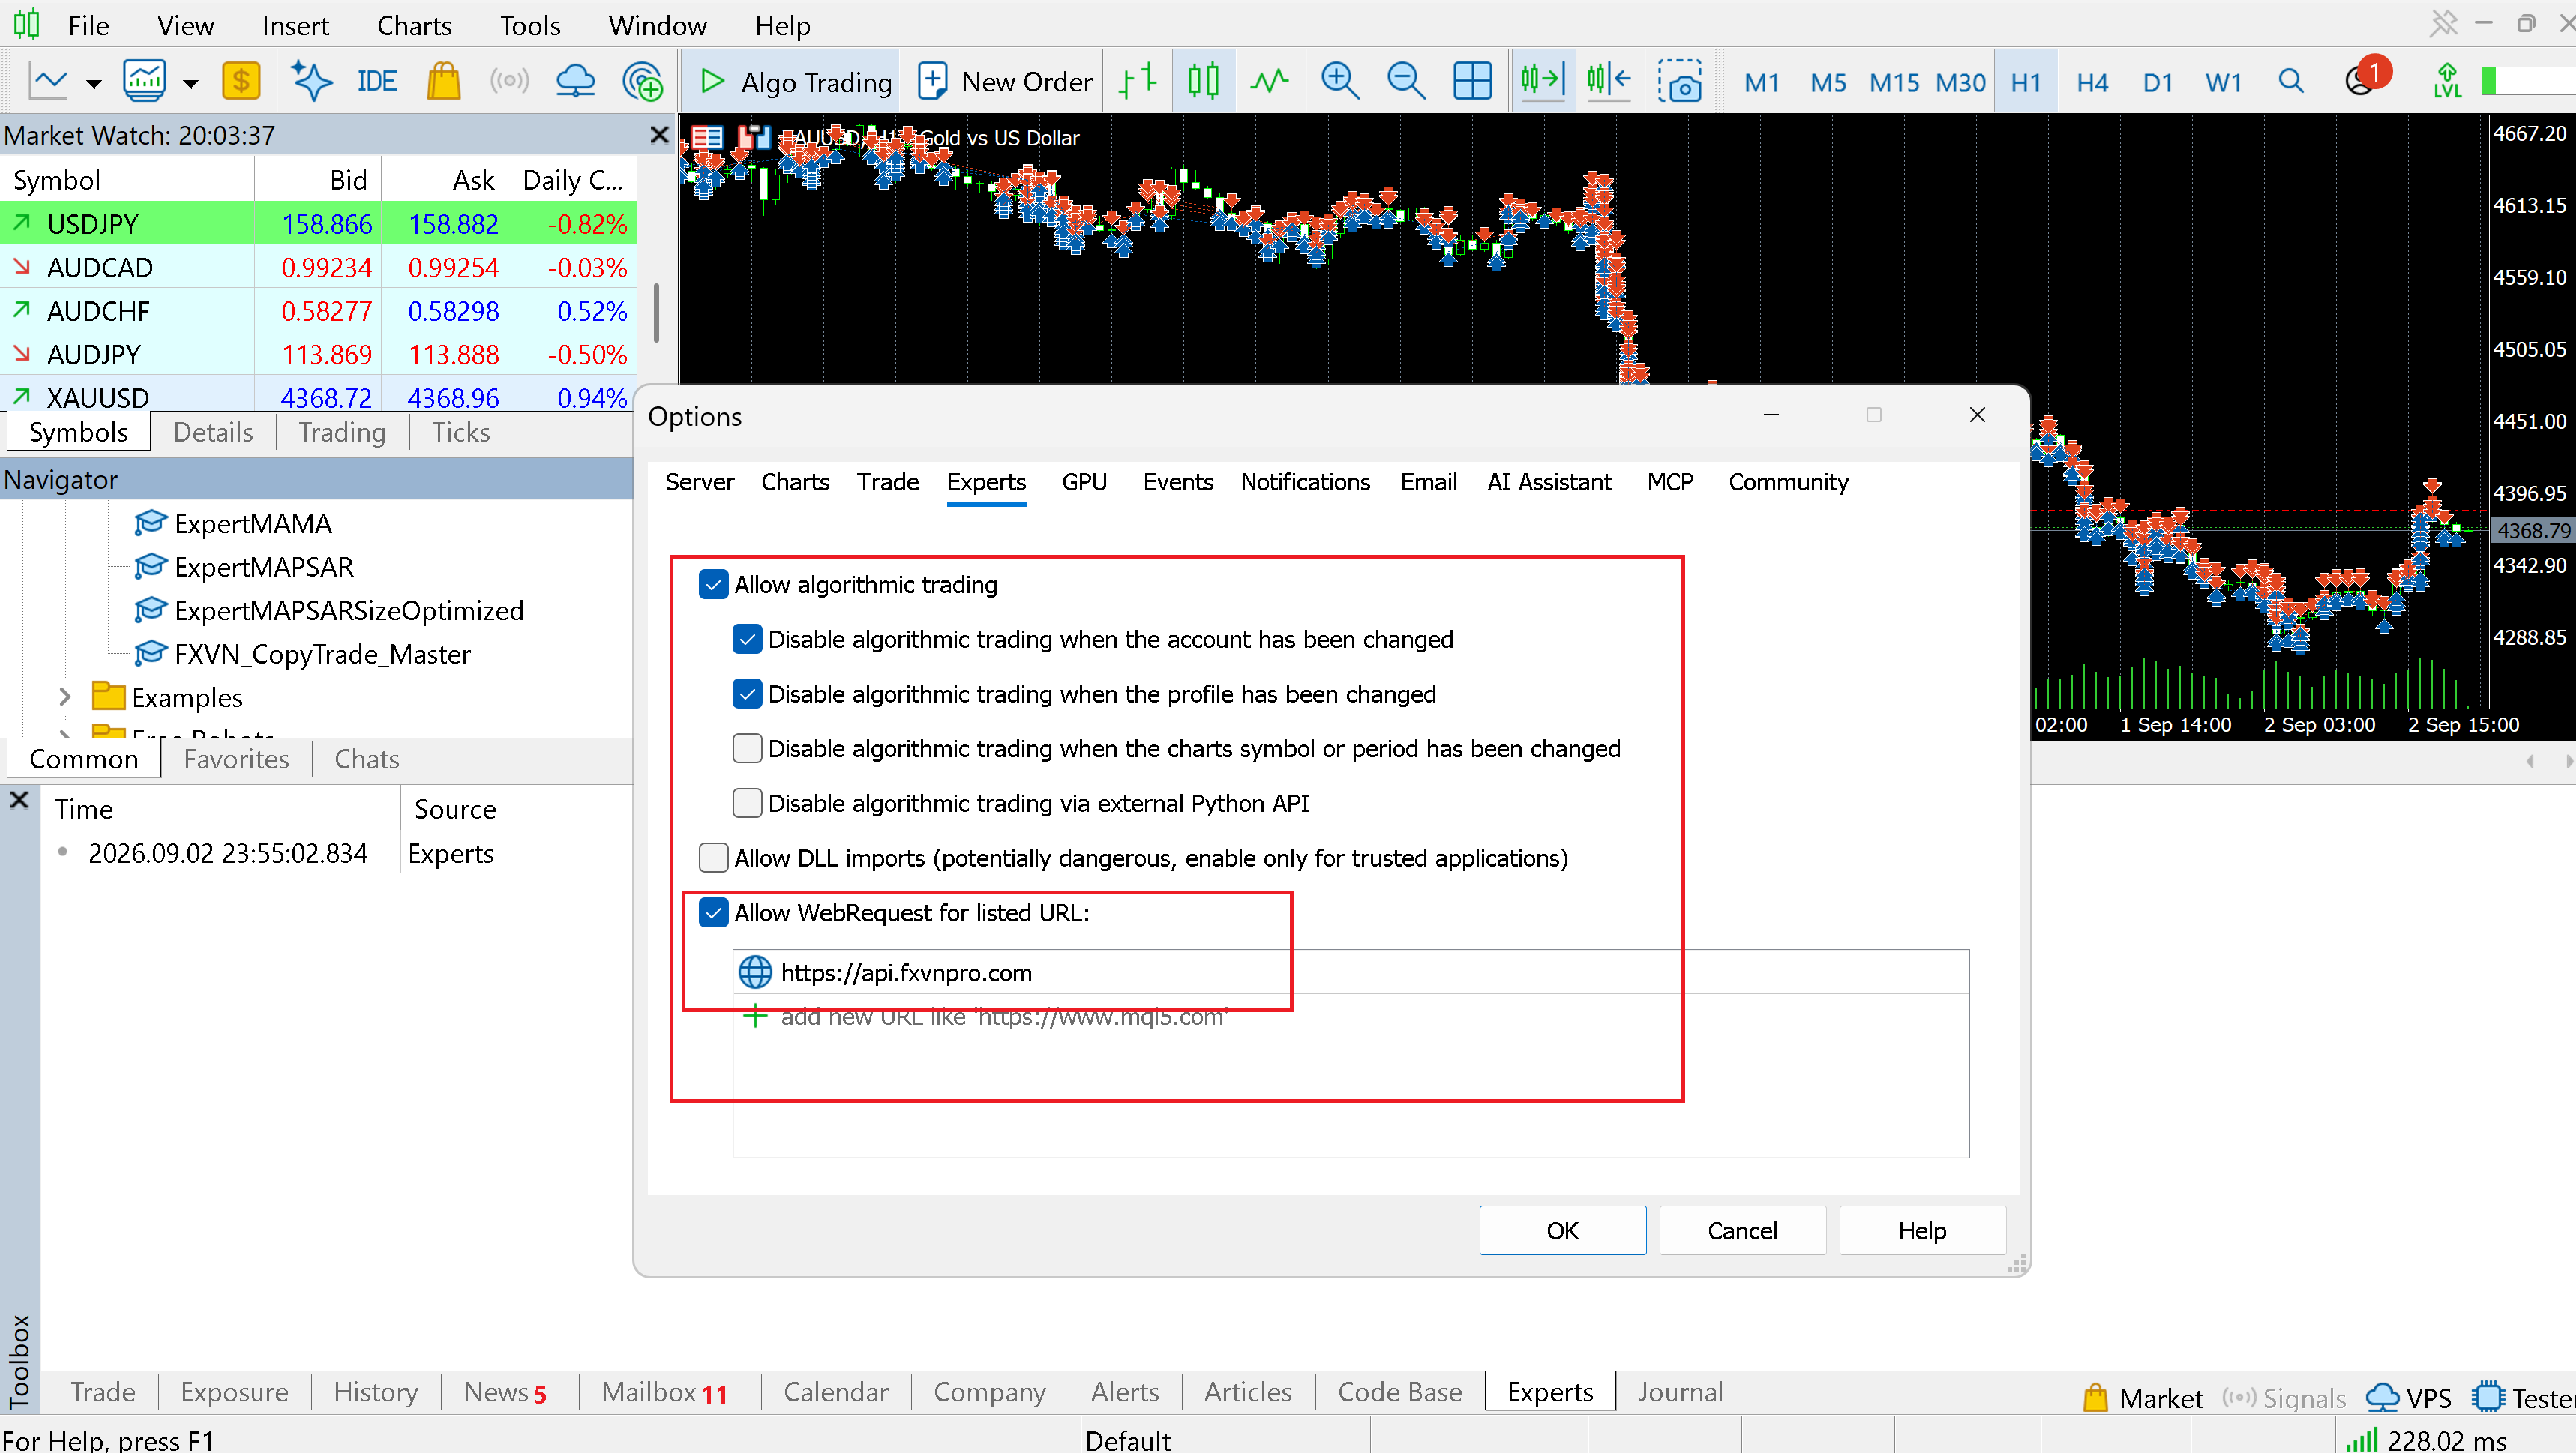Select the D1 timeframe
This screenshot has height=1453, width=2576.
pyautogui.click(x=2157, y=83)
